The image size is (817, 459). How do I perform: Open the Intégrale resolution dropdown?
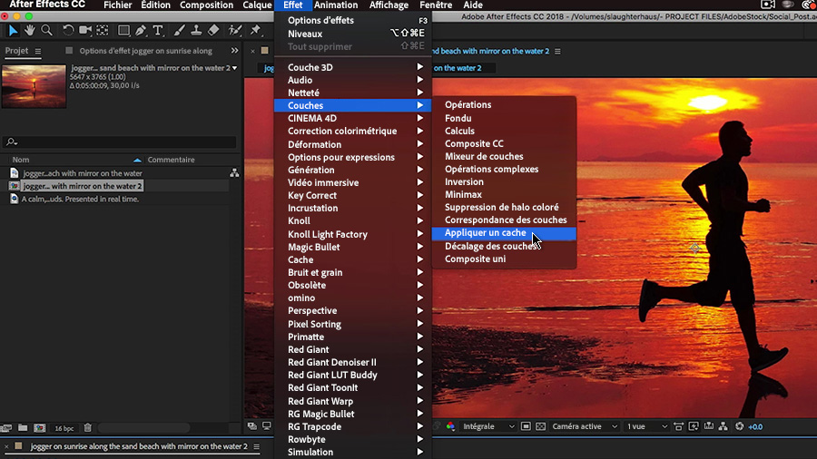pyautogui.click(x=488, y=426)
